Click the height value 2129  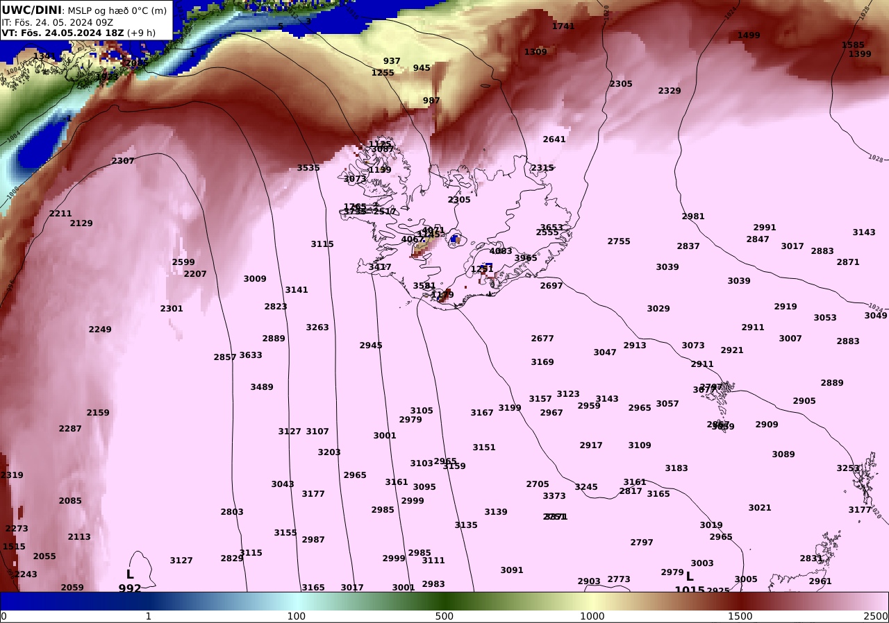coord(81,223)
